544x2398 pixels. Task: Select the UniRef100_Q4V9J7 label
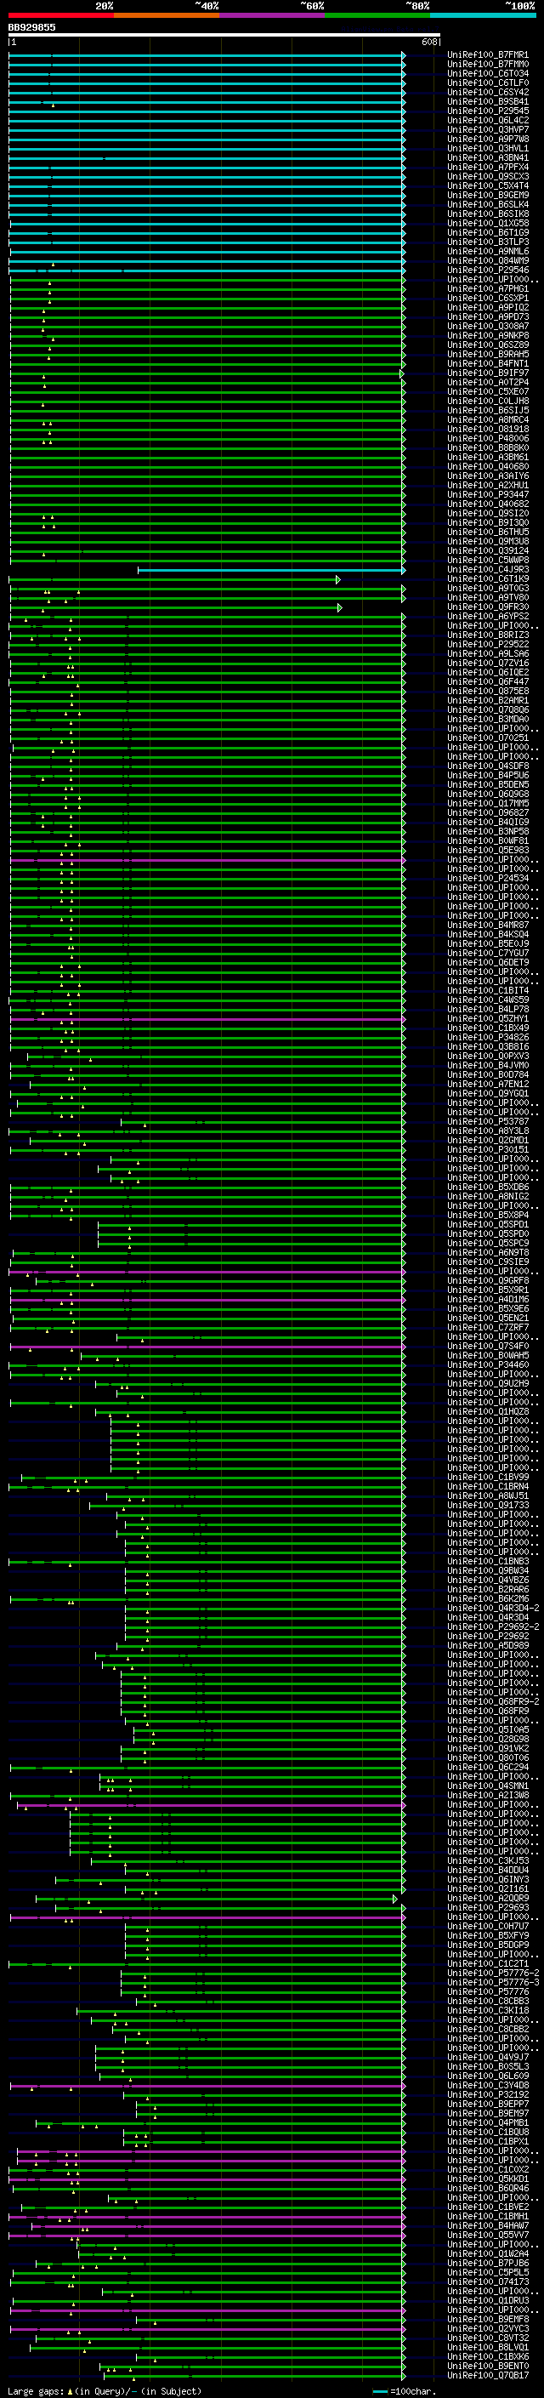pos(487,2056)
